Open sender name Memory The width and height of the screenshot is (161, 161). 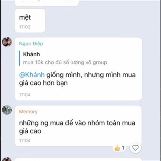point(28,112)
